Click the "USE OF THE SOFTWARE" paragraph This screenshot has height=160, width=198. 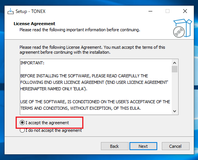point(95,105)
